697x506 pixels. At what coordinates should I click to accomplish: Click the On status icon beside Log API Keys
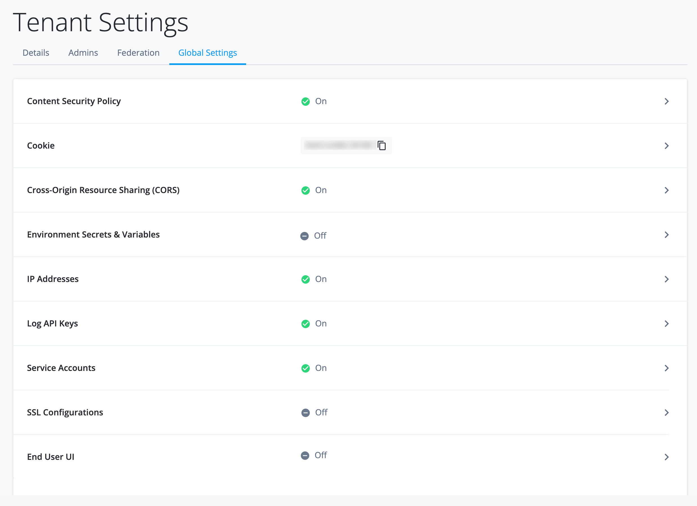[305, 323]
